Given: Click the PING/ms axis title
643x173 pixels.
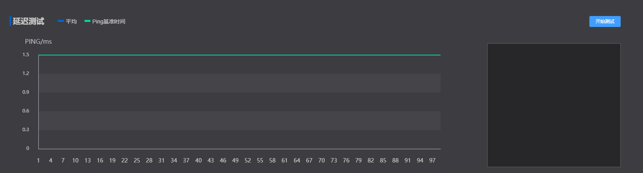Looking at the screenshot, I should point(38,41).
